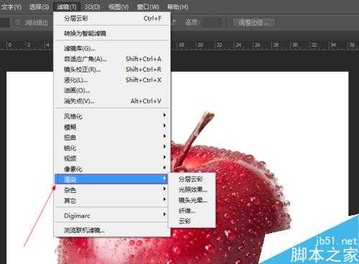359x264 pixels.
Task: Choose 油画(O)... filter
Action: (112, 90)
